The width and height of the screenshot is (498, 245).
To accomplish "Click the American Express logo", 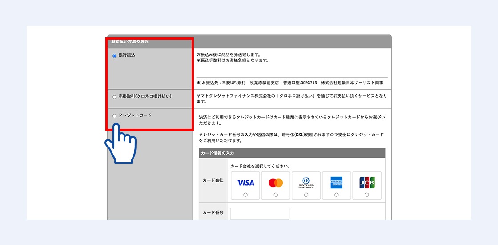I will pos(336,183).
